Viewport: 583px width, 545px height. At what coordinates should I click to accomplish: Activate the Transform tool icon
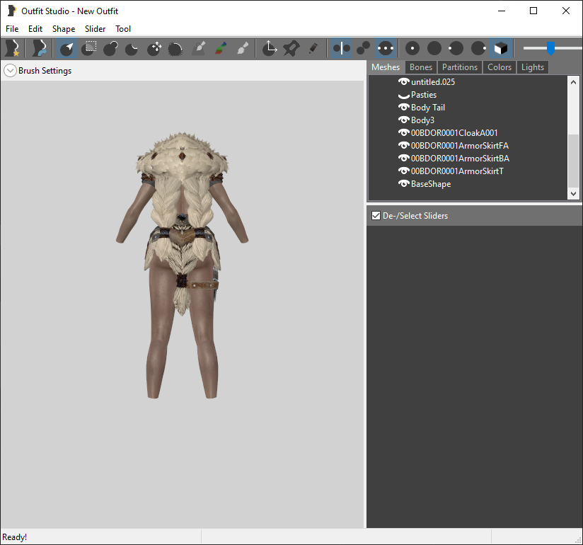269,48
